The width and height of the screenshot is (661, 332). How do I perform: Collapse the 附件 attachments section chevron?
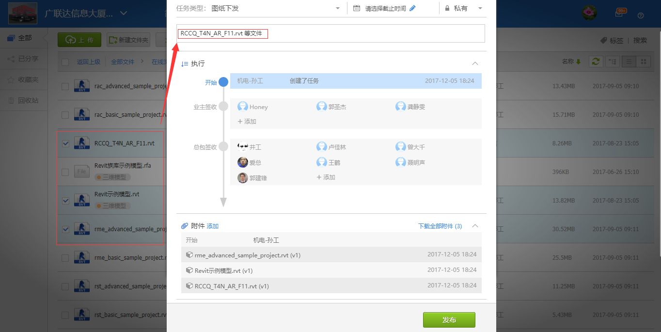click(475, 225)
